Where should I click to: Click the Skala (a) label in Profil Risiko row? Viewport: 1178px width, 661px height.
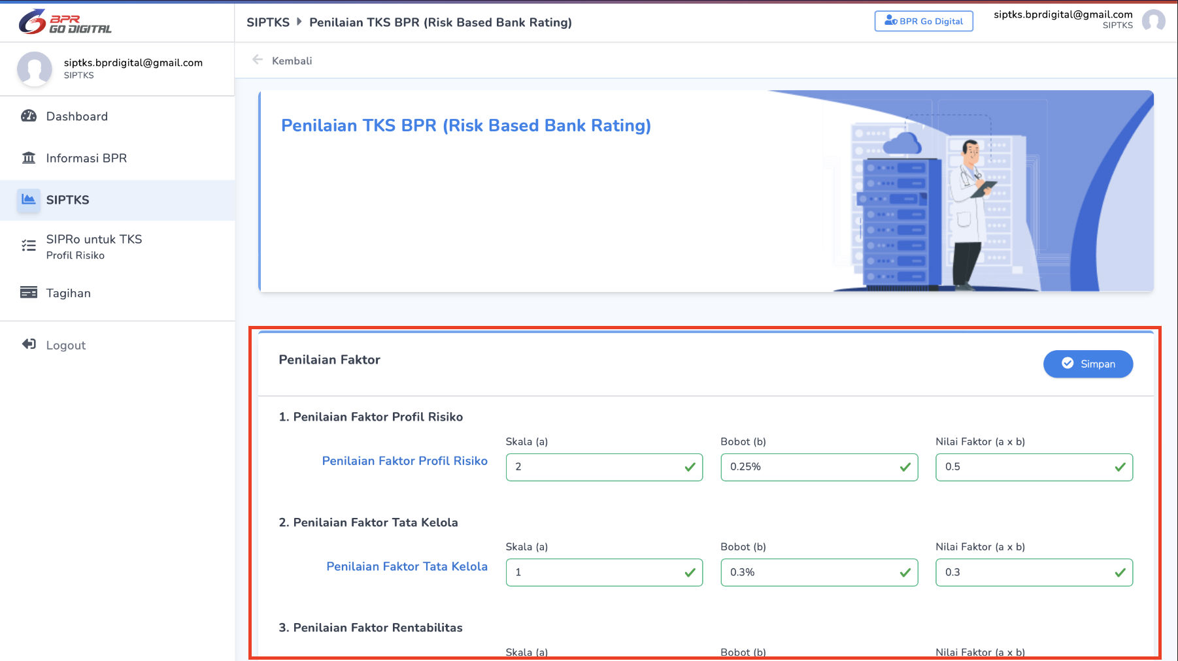click(527, 442)
